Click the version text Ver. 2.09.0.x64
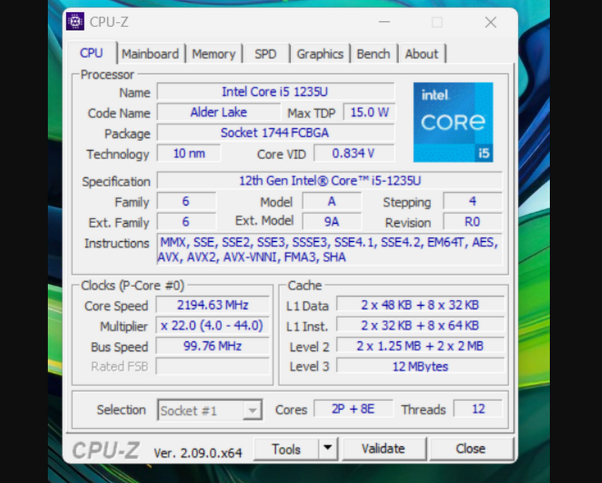 [x=198, y=453]
